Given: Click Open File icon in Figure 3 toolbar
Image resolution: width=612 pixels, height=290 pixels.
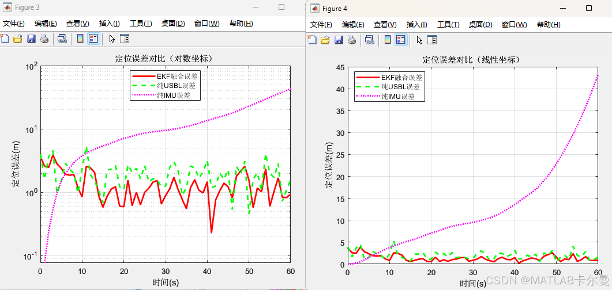Looking at the screenshot, I should (x=17, y=39).
